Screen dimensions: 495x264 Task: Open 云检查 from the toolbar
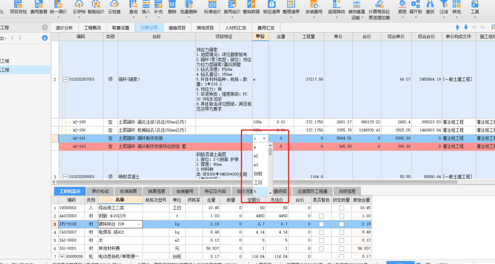pyautogui.click(x=114, y=4)
